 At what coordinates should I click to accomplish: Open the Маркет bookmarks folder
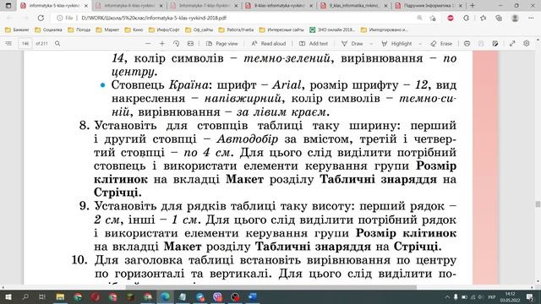click(x=108, y=30)
